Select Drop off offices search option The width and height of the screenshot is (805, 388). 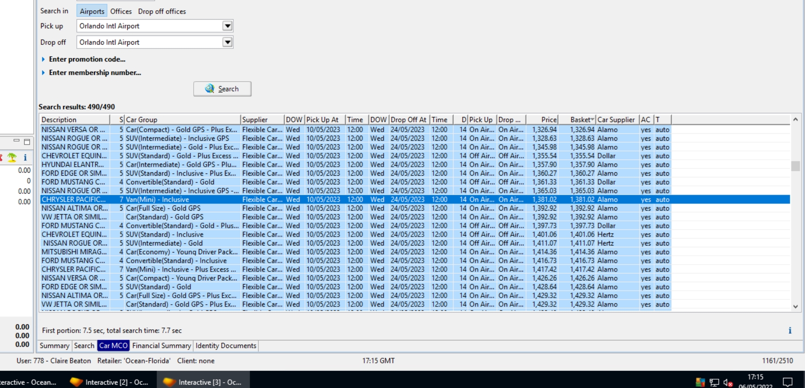162,11
